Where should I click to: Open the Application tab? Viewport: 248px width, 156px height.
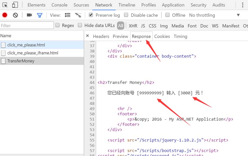(x=173, y=5)
